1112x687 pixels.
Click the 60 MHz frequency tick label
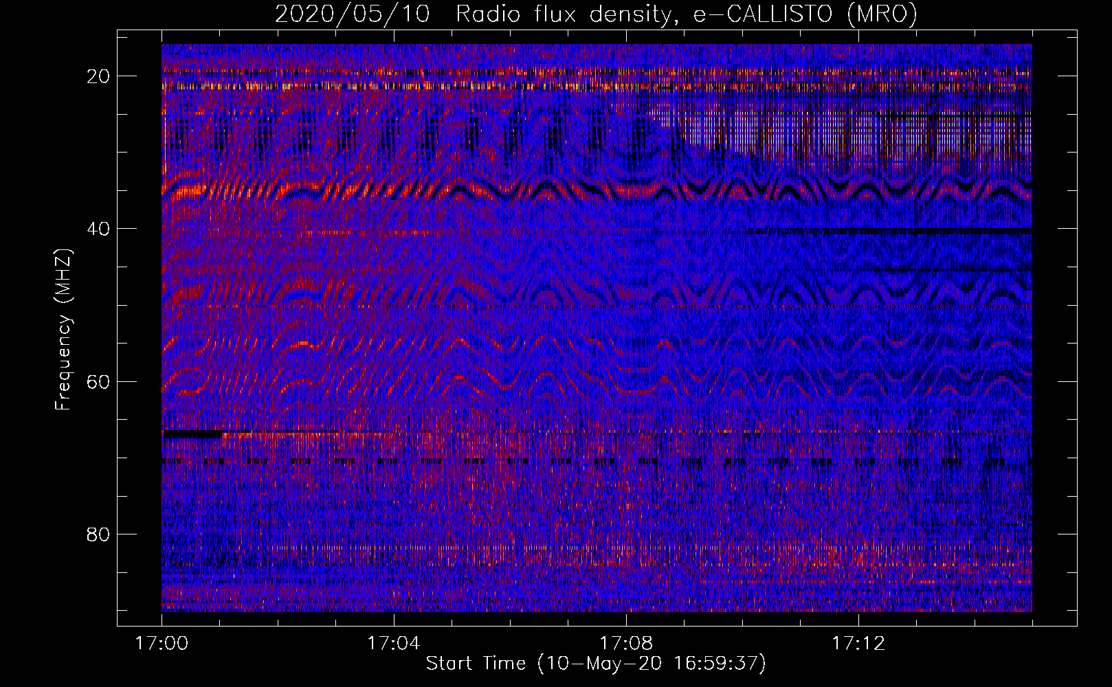coord(98,381)
